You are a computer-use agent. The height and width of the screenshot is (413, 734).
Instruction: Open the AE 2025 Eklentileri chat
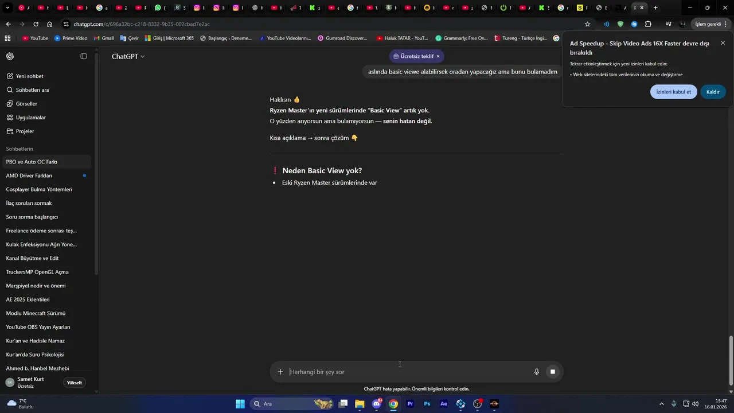[x=47, y=299]
